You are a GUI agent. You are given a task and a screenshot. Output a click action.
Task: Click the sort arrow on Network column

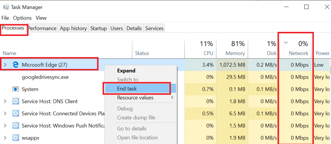(286, 43)
